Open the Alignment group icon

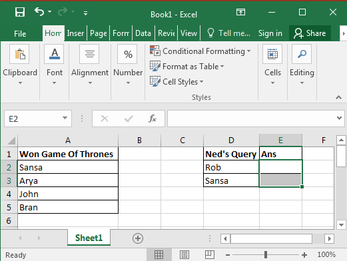point(89,54)
